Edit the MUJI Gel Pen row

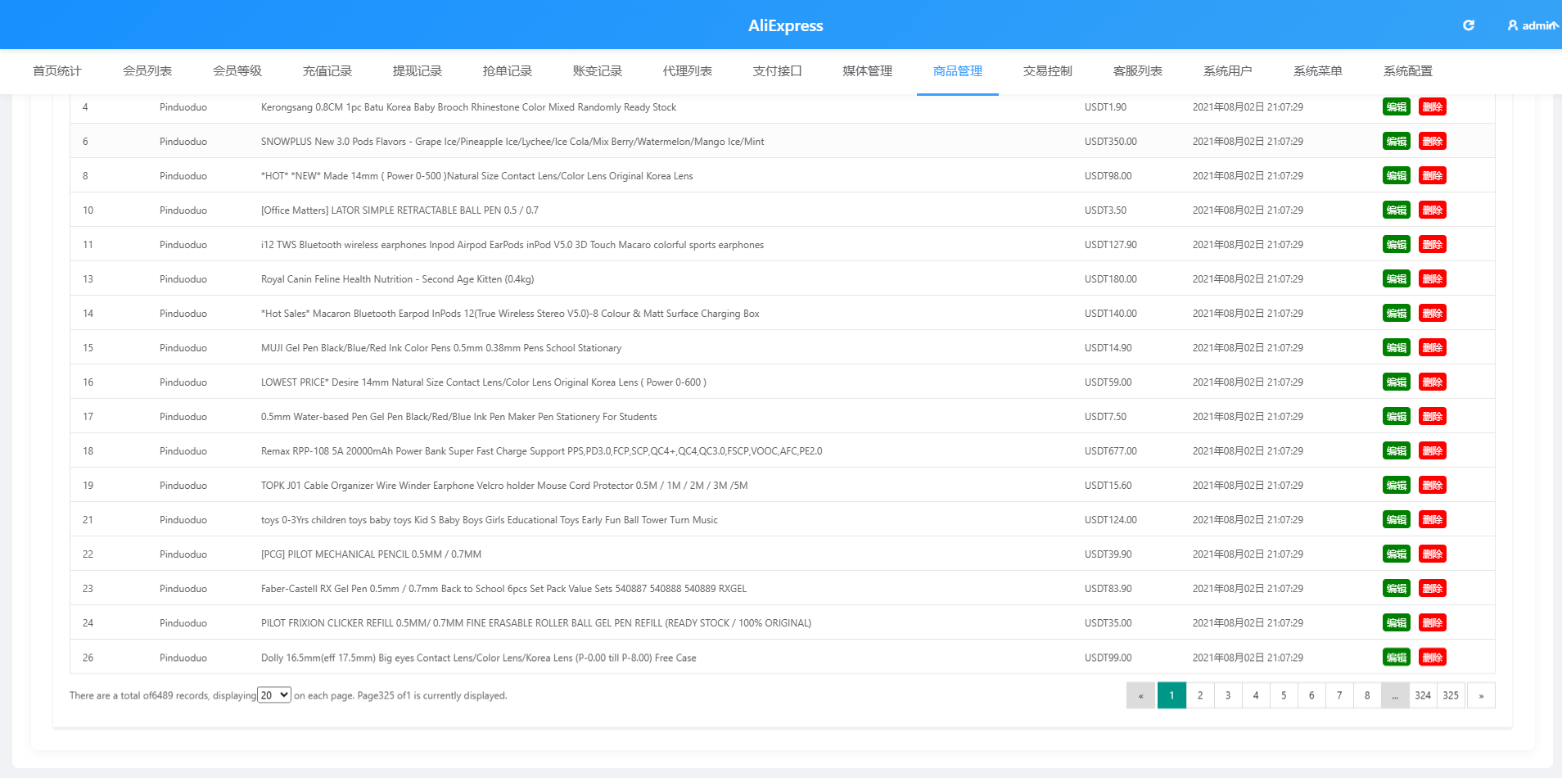click(1397, 348)
